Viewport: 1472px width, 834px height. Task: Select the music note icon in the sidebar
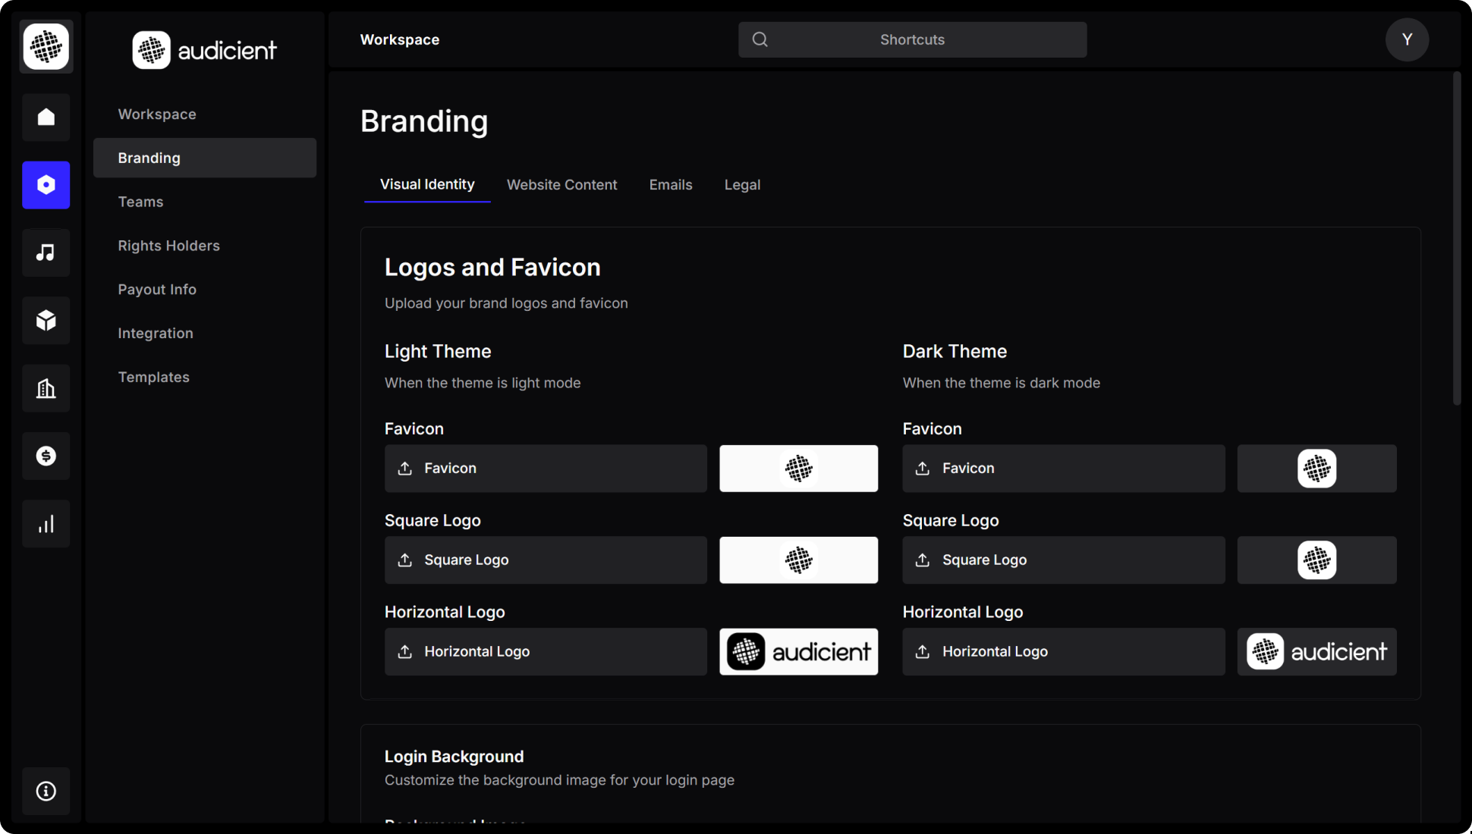pos(46,252)
